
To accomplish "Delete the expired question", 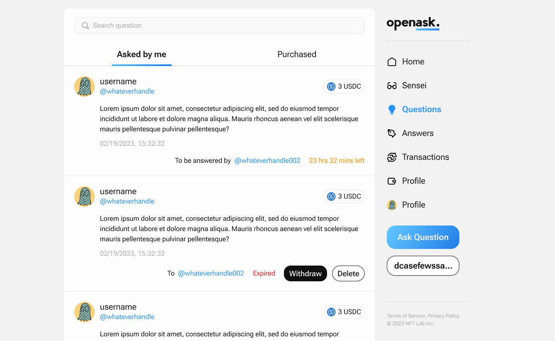I will pos(348,273).
